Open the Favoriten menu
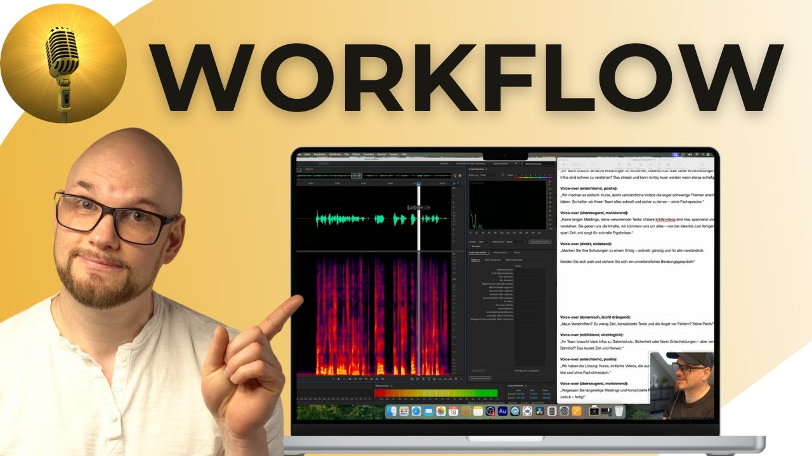Screen dimensions: 812x456 369,155
